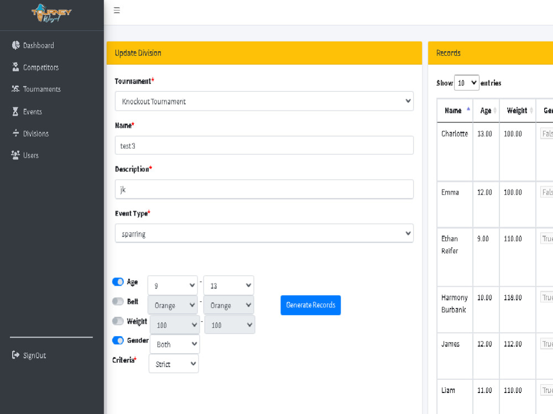Click Harmony Burbank's weight 118.00

point(513,297)
